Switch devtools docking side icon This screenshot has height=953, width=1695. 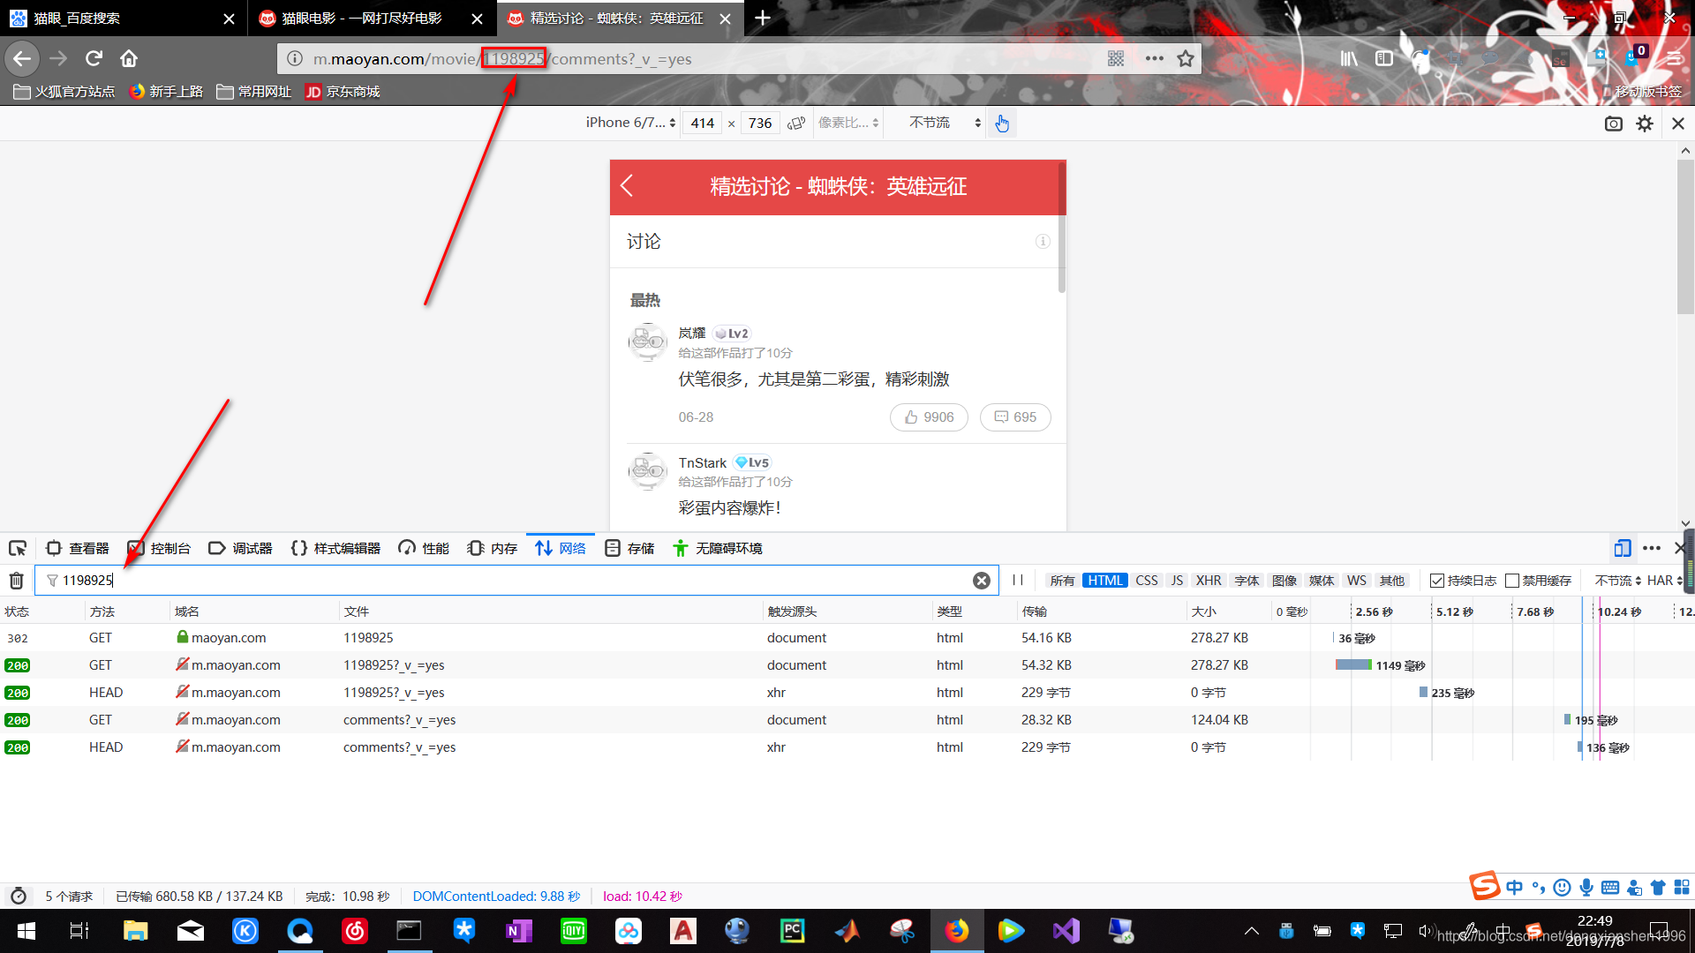click(1622, 548)
